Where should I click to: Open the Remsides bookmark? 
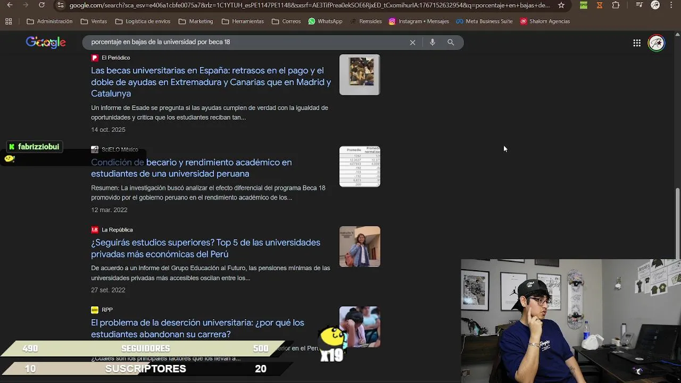[x=366, y=21]
